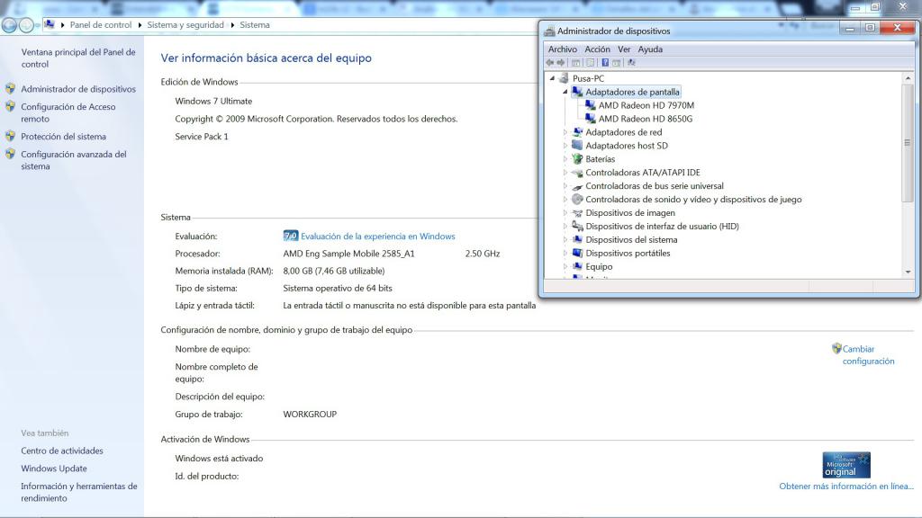Open the Archivo menu
This screenshot has width=922, height=518.
(x=562, y=49)
